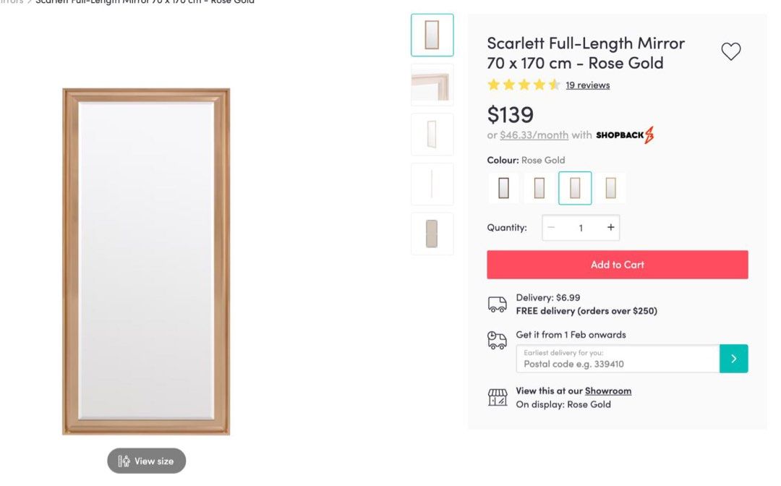Select the black frame colour option

pyautogui.click(x=503, y=187)
